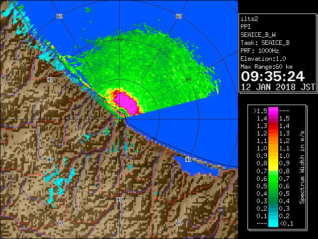Click the 'SEAICE_B_W' product name

point(258,35)
